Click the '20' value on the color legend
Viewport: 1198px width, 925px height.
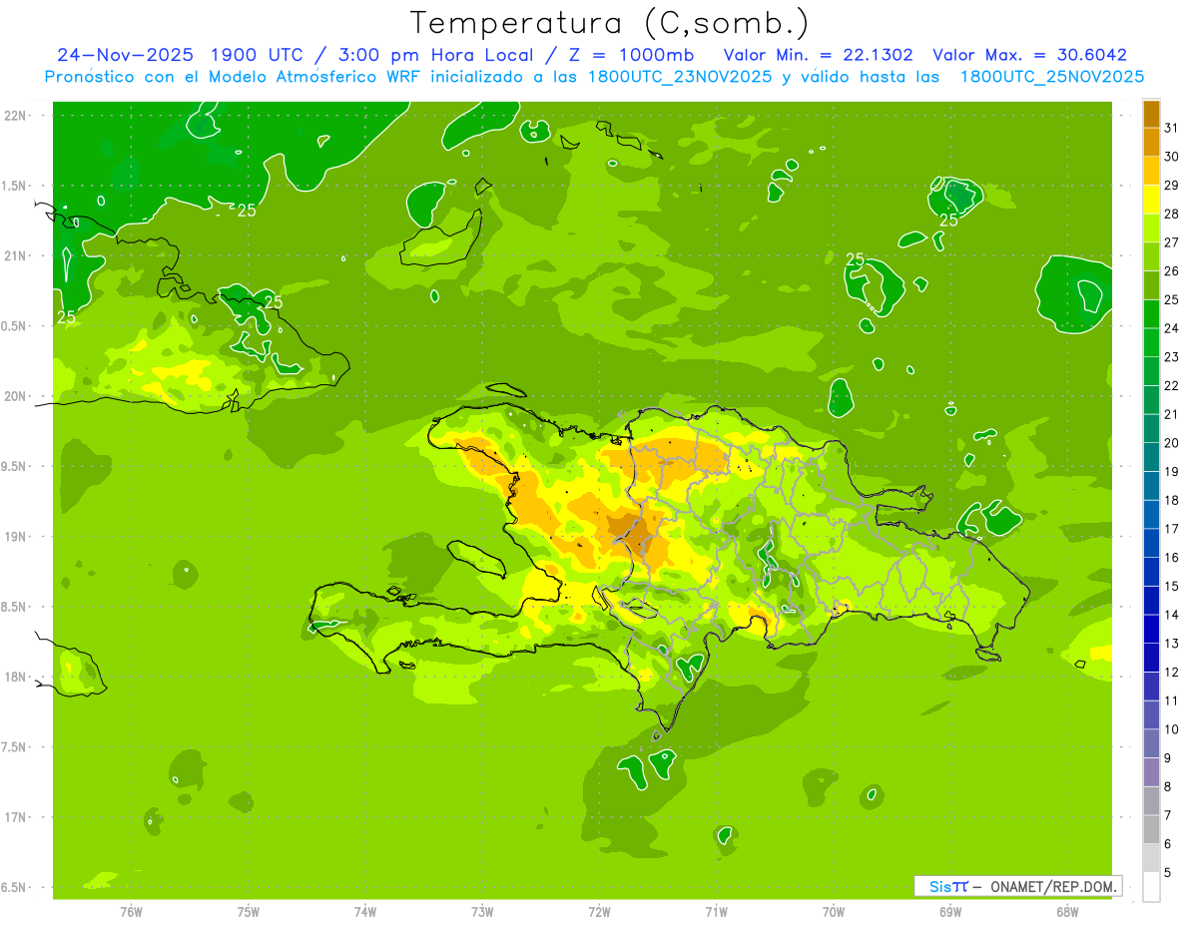1172,443
